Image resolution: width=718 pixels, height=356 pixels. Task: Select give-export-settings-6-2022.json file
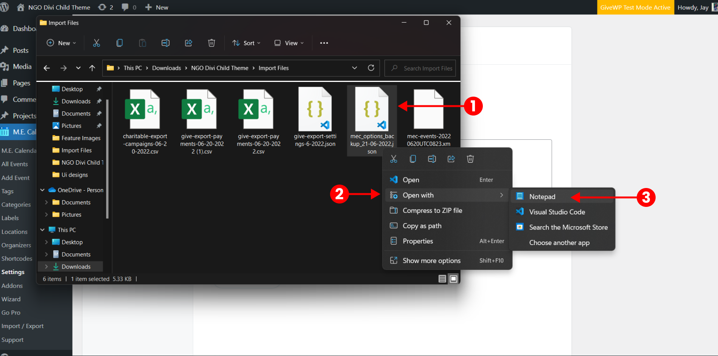[315, 118]
